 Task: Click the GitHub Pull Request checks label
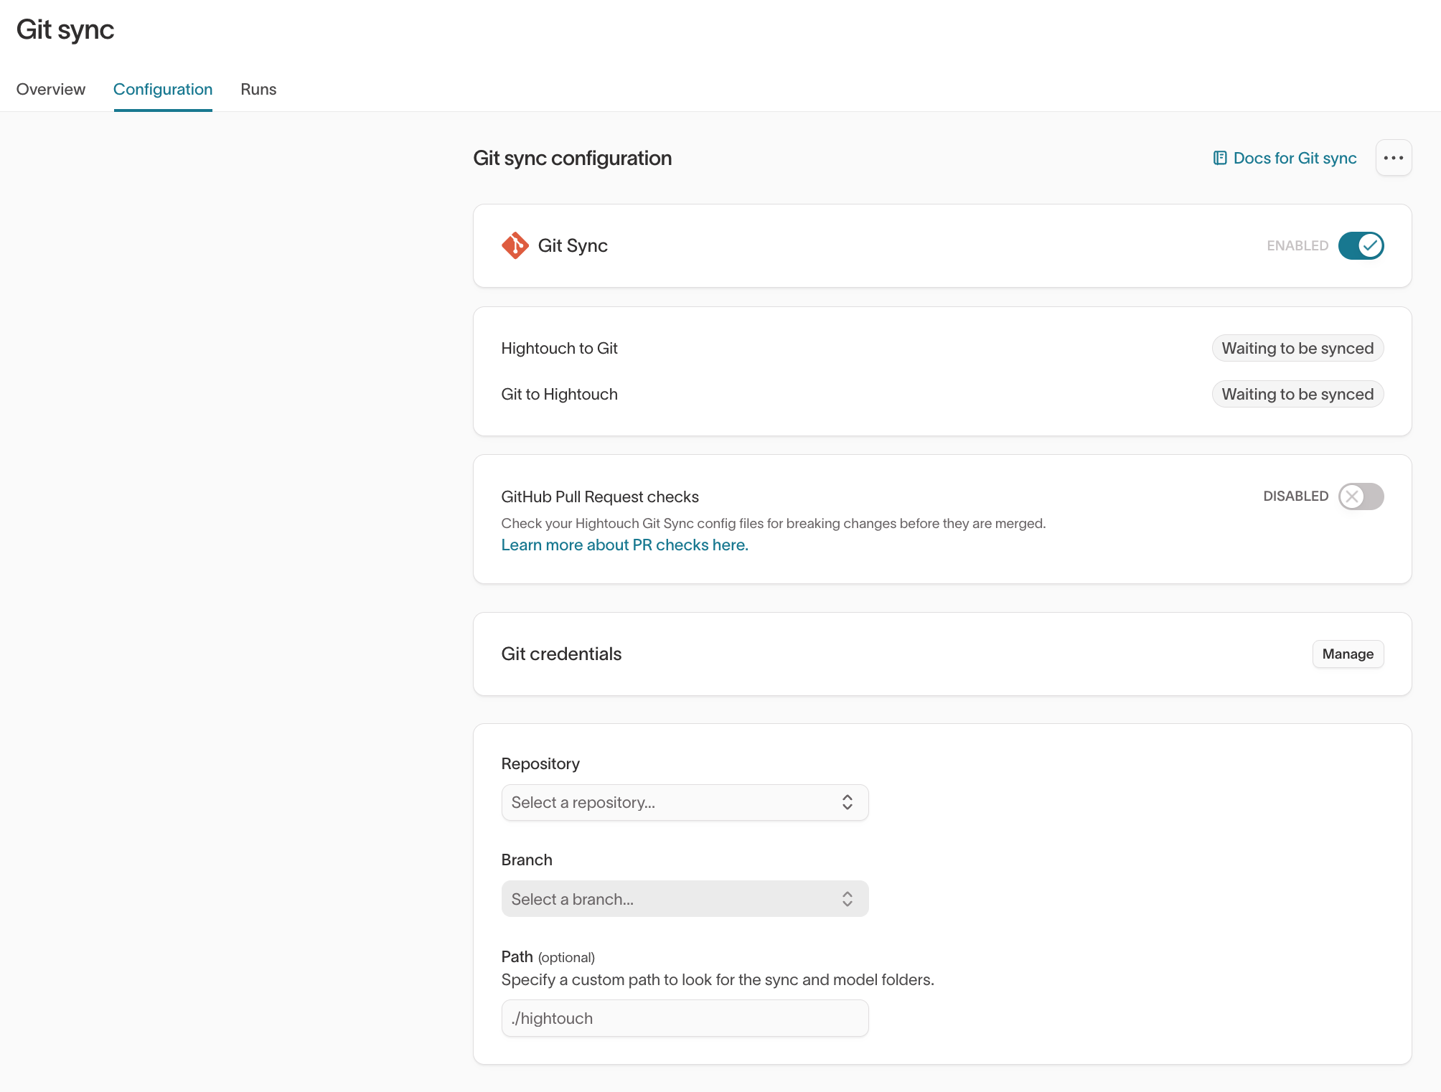pyautogui.click(x=600, y=496)
